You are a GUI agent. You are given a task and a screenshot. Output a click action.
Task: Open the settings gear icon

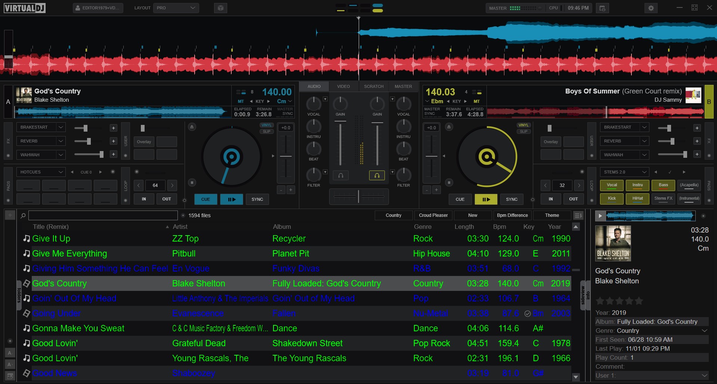pyautogui.click(x=651, y=8)
